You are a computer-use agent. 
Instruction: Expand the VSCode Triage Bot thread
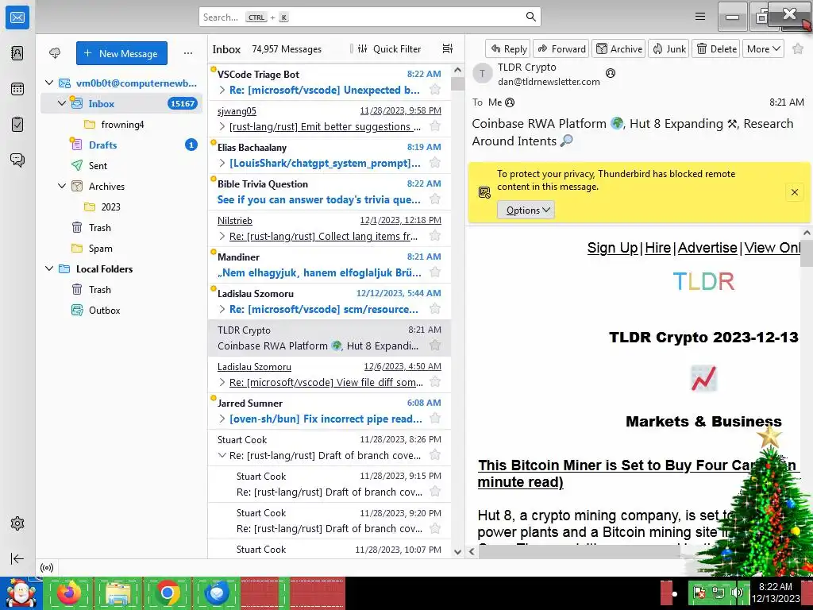pos(222,90)
